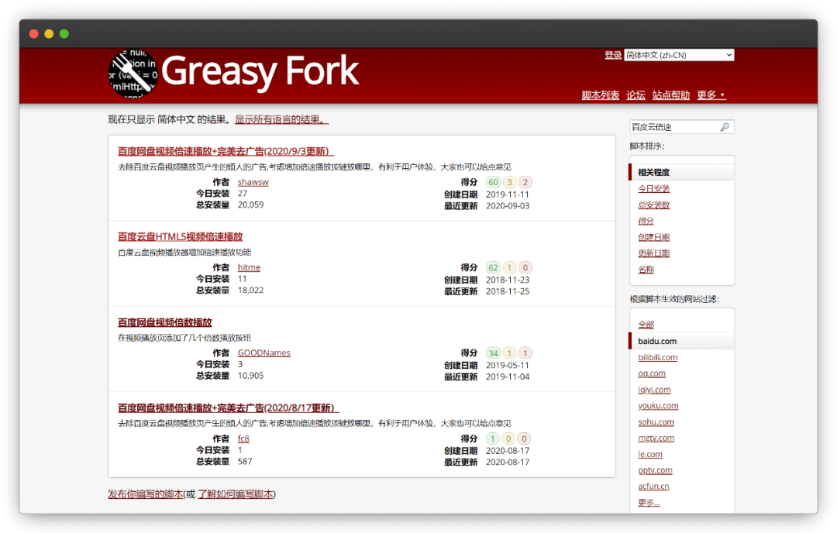Click the date 2019-11-11
This screenshot has height=533, width=837.
click(507, 194)
